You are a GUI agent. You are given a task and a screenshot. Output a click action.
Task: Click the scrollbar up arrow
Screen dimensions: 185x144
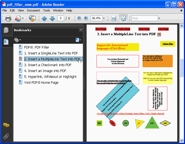coord(182,26)
